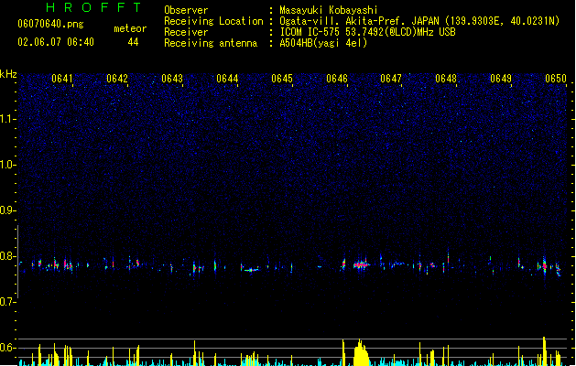Click the kHz axis unit label
576x366 pixels.
(8, 74)
